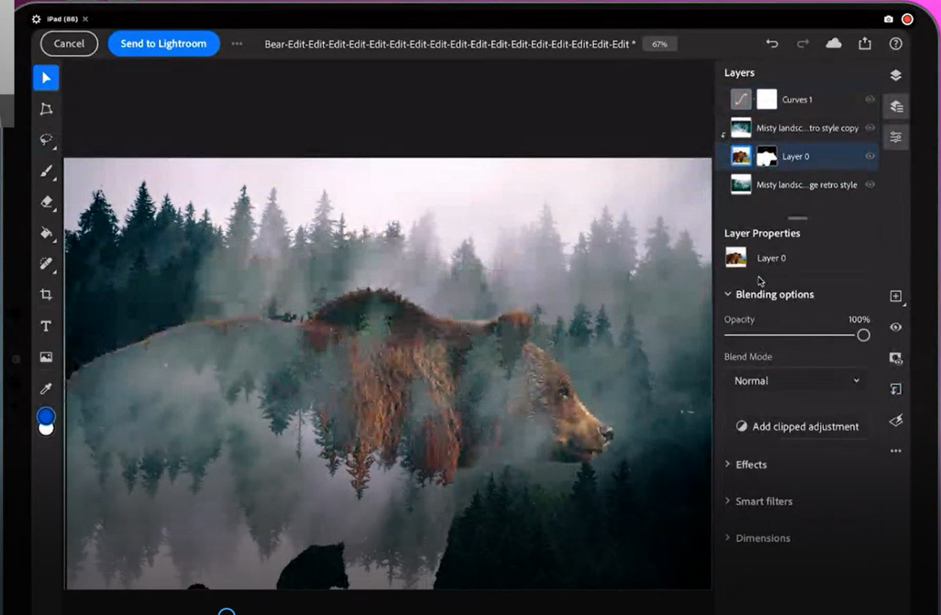The image size is (941, 615).
Task: Select the Type text tool
Action: pyautogui.click(x=46, y=326)
